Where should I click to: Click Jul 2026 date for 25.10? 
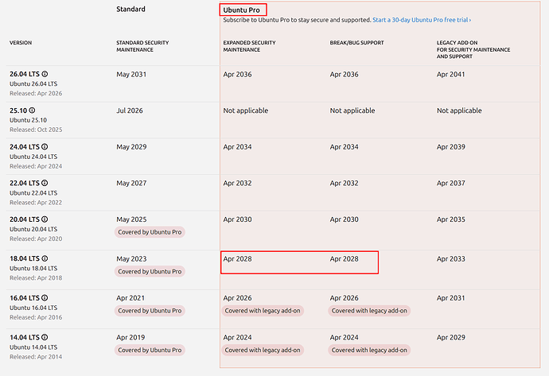tap(130, 110)
